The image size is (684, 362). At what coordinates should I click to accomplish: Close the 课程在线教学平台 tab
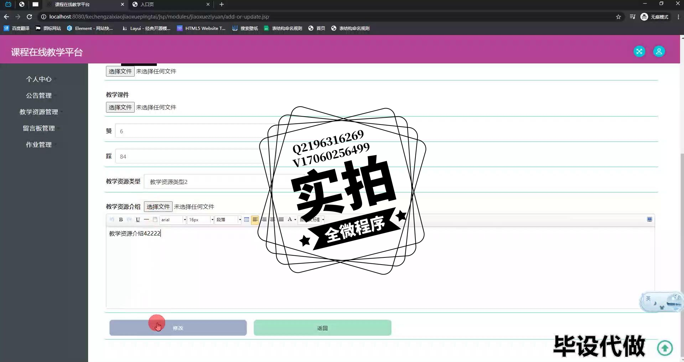pos(123,4)
